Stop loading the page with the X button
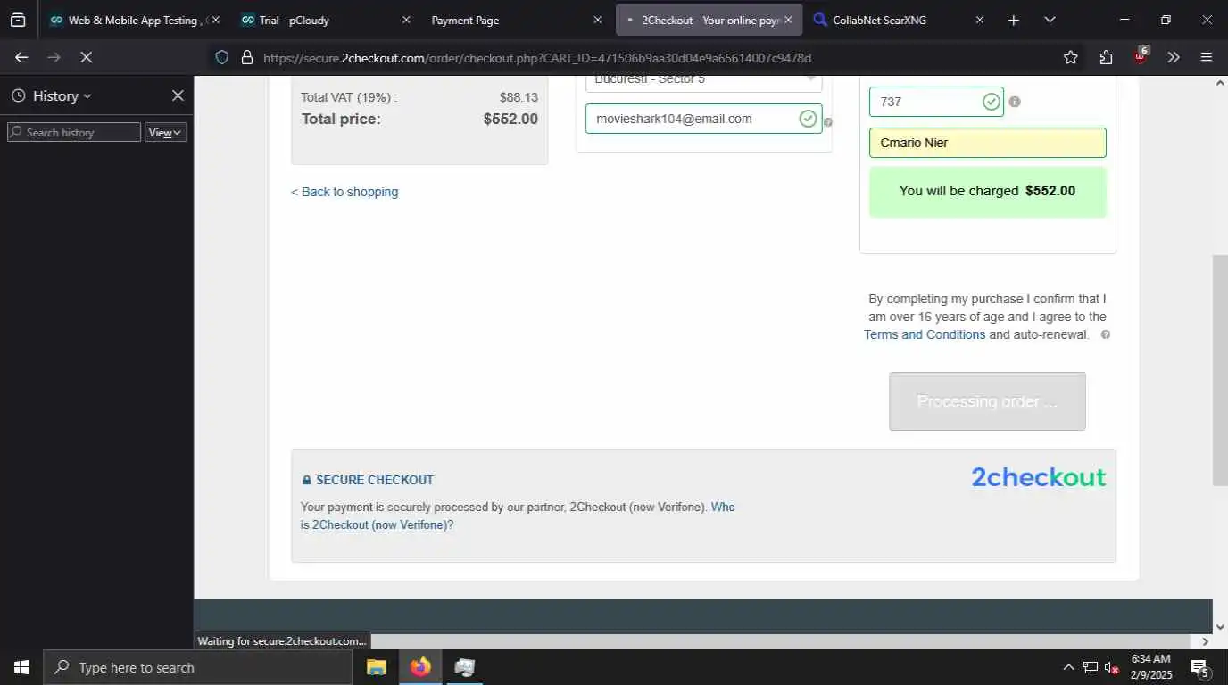 (86, 57)
